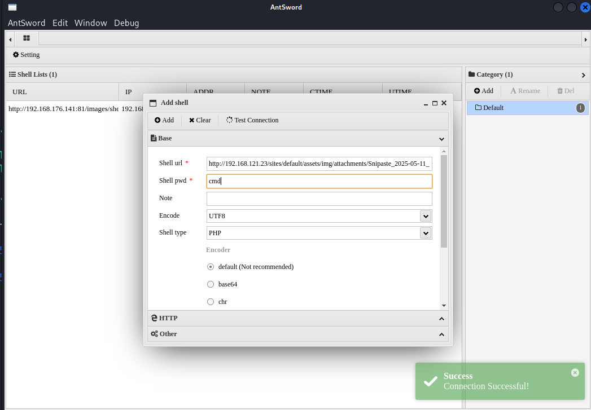
Task: Click the AntSword window icon in title bar
Action: [12, 7]
